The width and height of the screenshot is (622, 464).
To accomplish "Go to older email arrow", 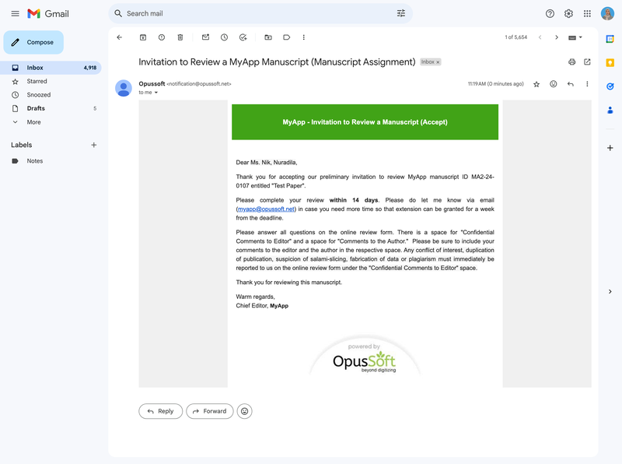I will (557, 37).
